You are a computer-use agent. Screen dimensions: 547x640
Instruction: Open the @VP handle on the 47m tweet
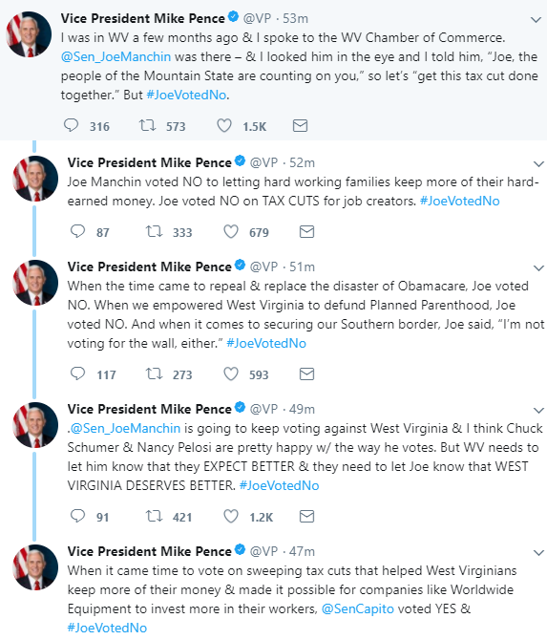tap(263, 551)
